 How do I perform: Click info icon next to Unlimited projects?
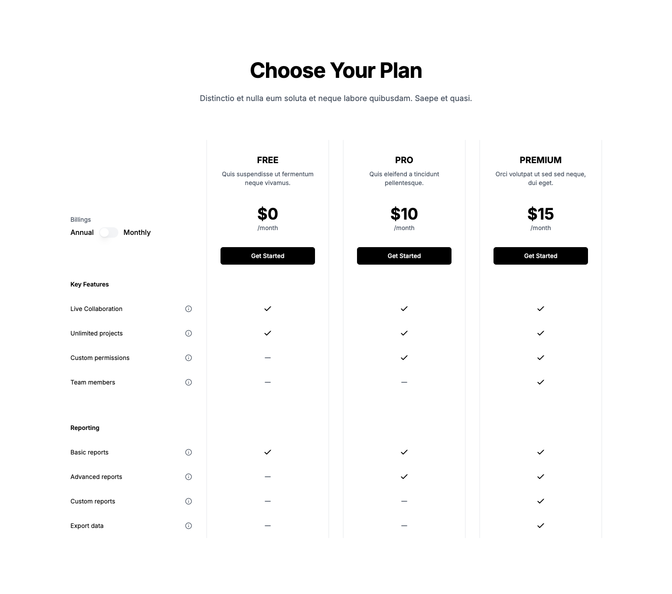point(189,333)
